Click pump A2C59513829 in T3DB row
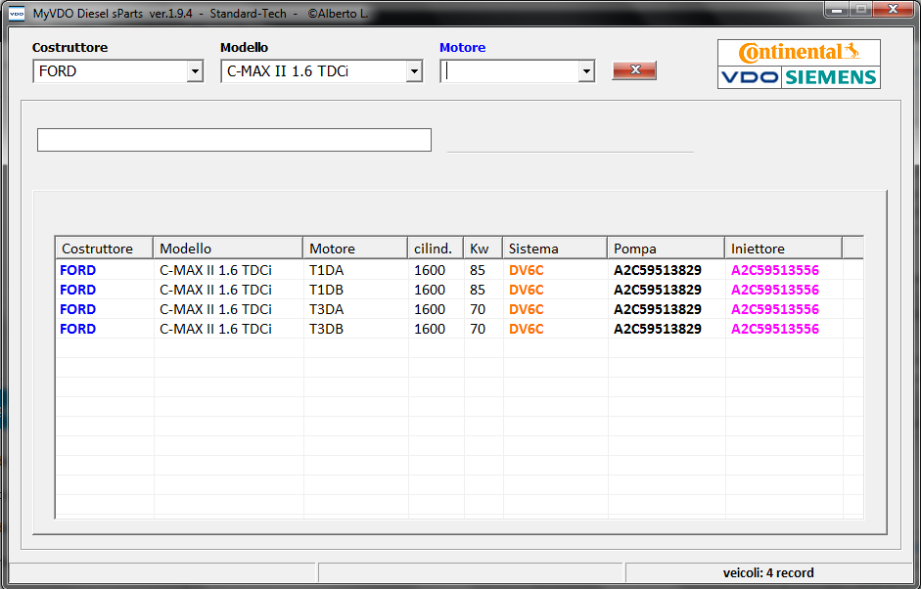The width and height of the screenshot is (921, 589). click(658, 329)
